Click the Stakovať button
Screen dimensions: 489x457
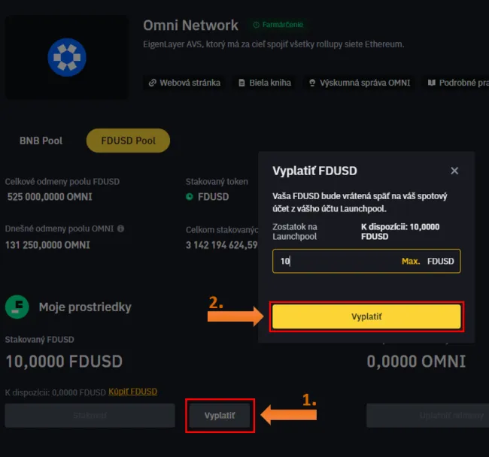90,416
